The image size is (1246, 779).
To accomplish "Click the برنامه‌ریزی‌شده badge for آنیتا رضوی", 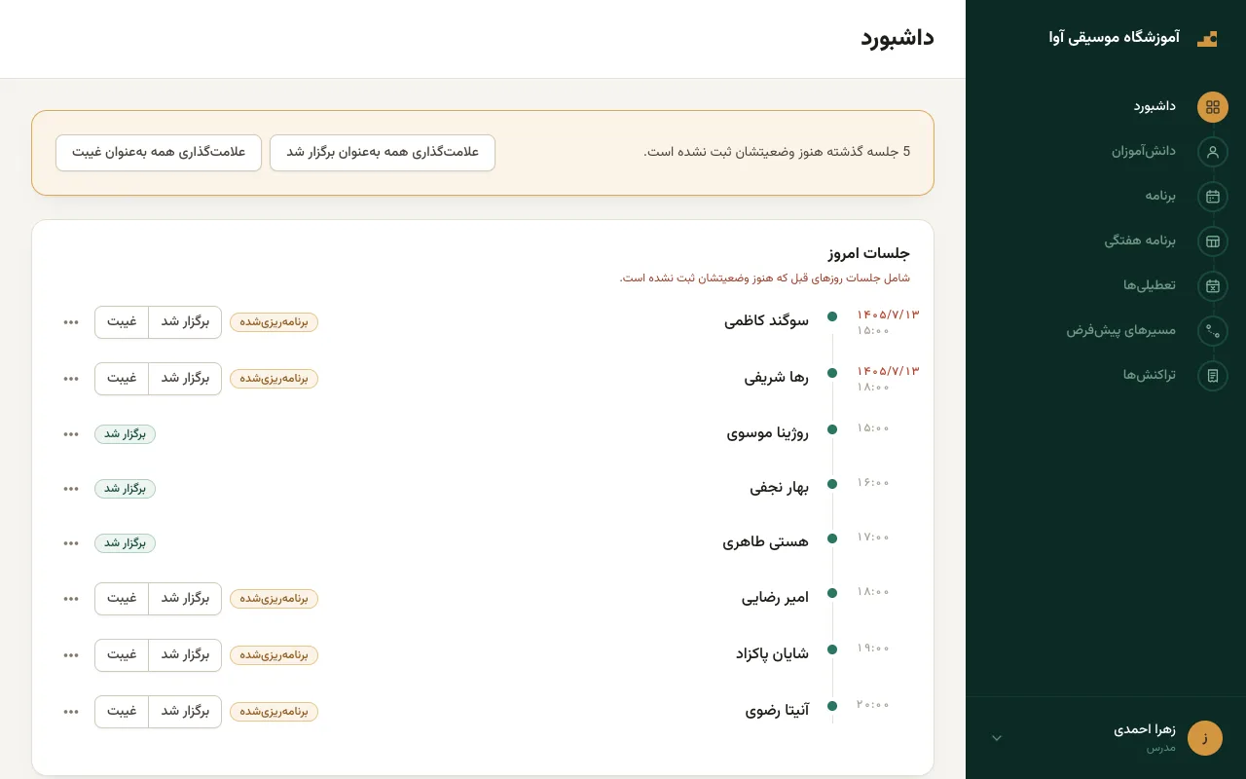I will 274,712.
